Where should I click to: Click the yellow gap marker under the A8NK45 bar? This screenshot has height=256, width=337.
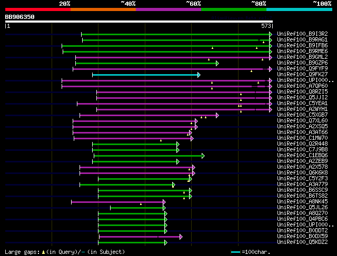[x=141, y=204]
